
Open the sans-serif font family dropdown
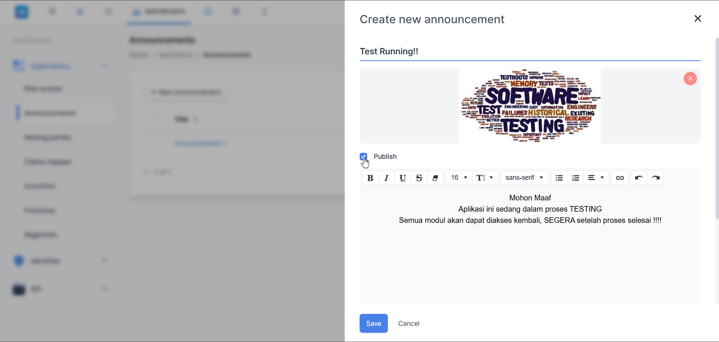[525, 178]
